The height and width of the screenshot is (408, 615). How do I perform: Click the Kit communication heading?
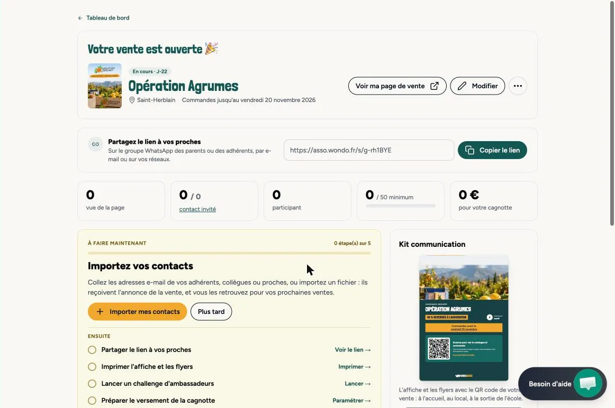pyautogui.click(x=432, y=244)
